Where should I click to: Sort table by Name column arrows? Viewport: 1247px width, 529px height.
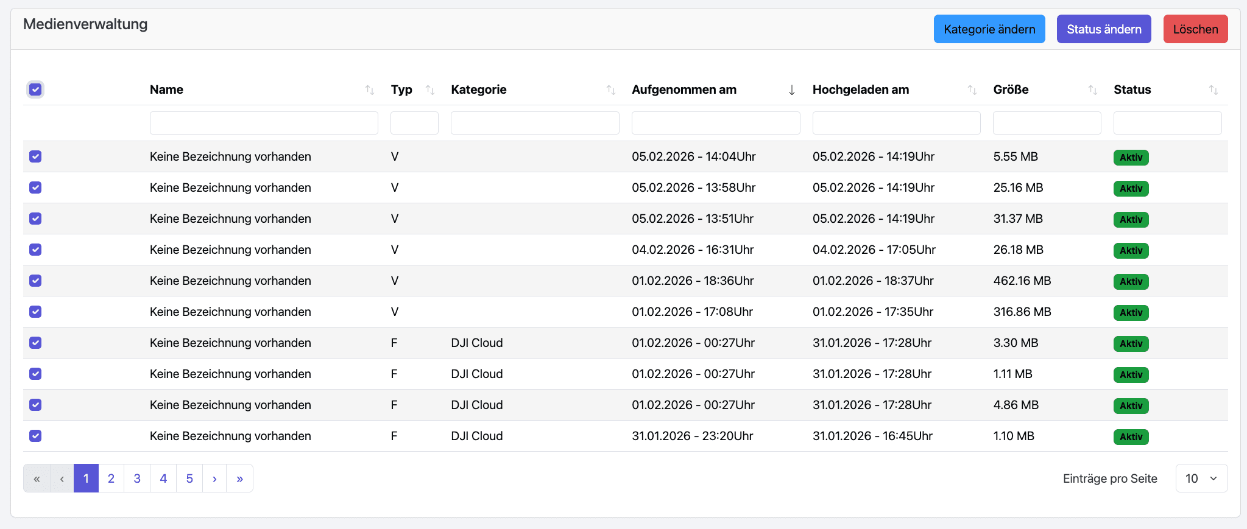[369, 90]
